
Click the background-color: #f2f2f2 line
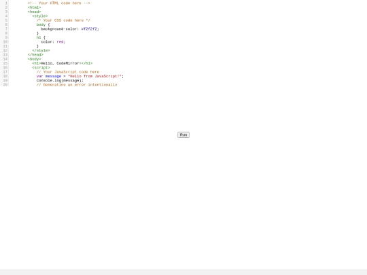coord(70,29)
